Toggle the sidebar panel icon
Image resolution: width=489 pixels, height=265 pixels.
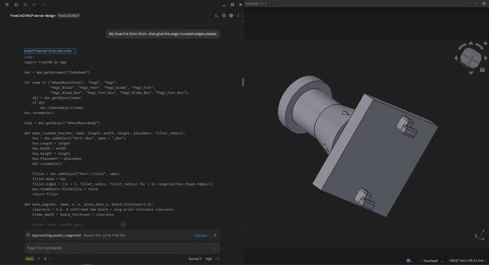(16, 5)
